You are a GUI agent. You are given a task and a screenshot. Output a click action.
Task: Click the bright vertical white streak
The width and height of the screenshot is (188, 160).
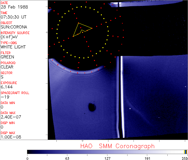[119, 97]
